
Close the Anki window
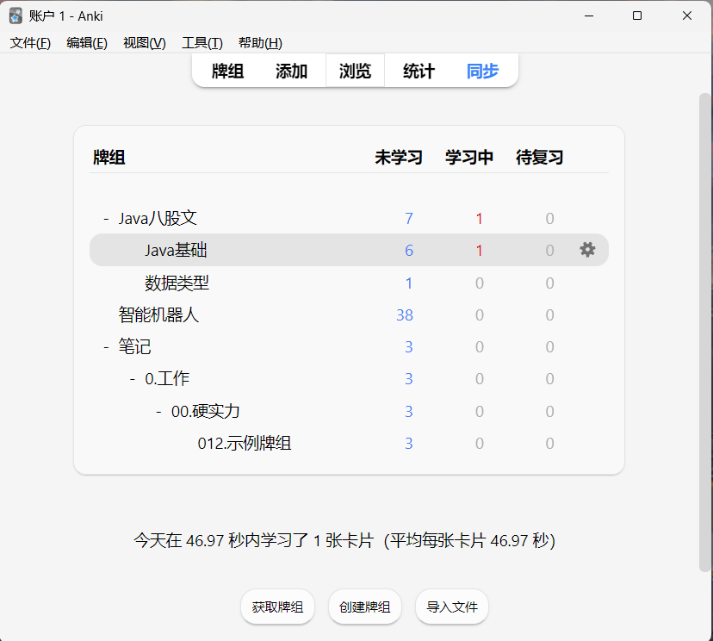click(687, 16)
